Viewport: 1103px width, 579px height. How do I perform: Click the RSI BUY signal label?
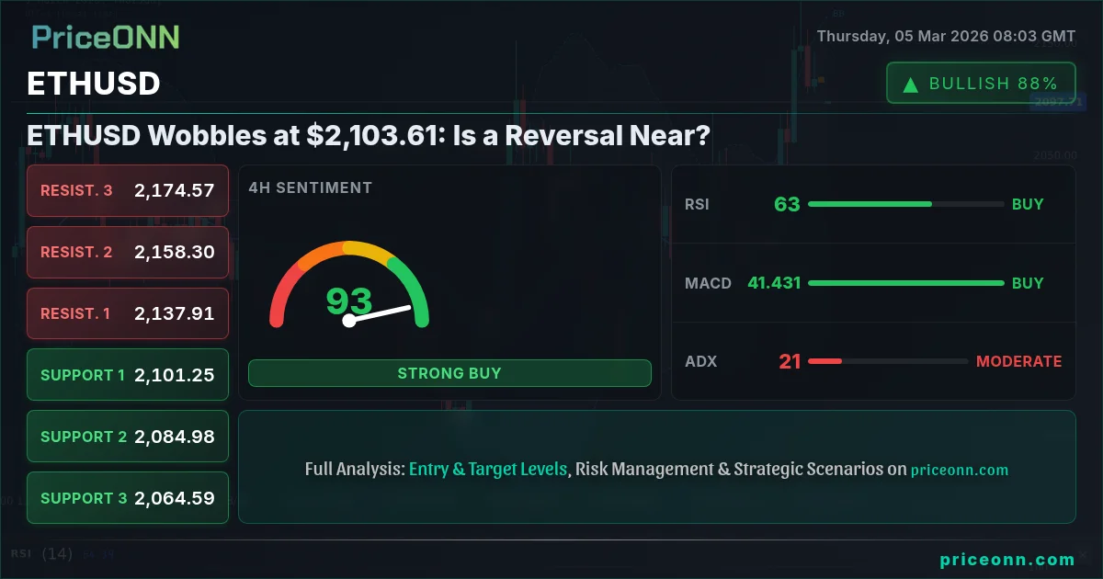[1028, 204]
